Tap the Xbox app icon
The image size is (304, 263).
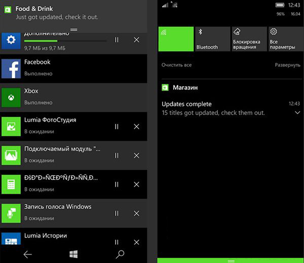[11, 97]
